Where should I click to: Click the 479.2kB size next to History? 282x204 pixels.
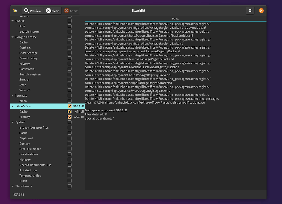coord(79,117)
